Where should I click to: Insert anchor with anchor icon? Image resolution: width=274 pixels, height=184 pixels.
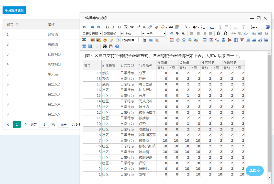246,33
